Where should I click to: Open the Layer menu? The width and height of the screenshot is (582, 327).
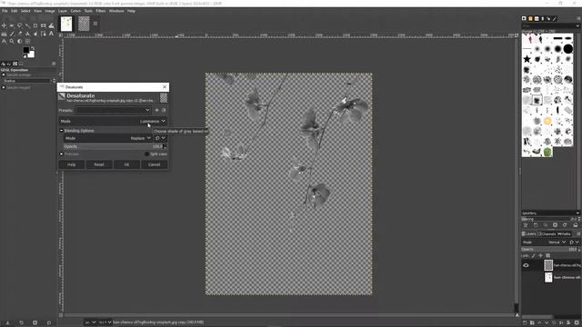63,11
